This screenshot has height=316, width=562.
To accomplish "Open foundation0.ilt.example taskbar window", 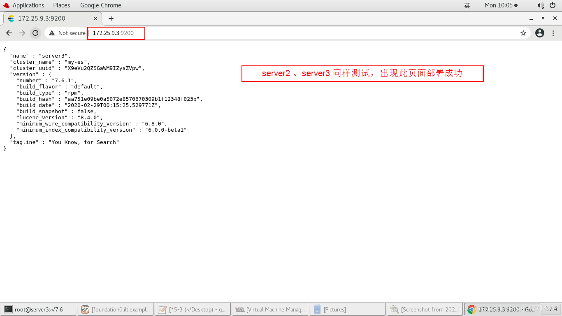I will point(115,309).
